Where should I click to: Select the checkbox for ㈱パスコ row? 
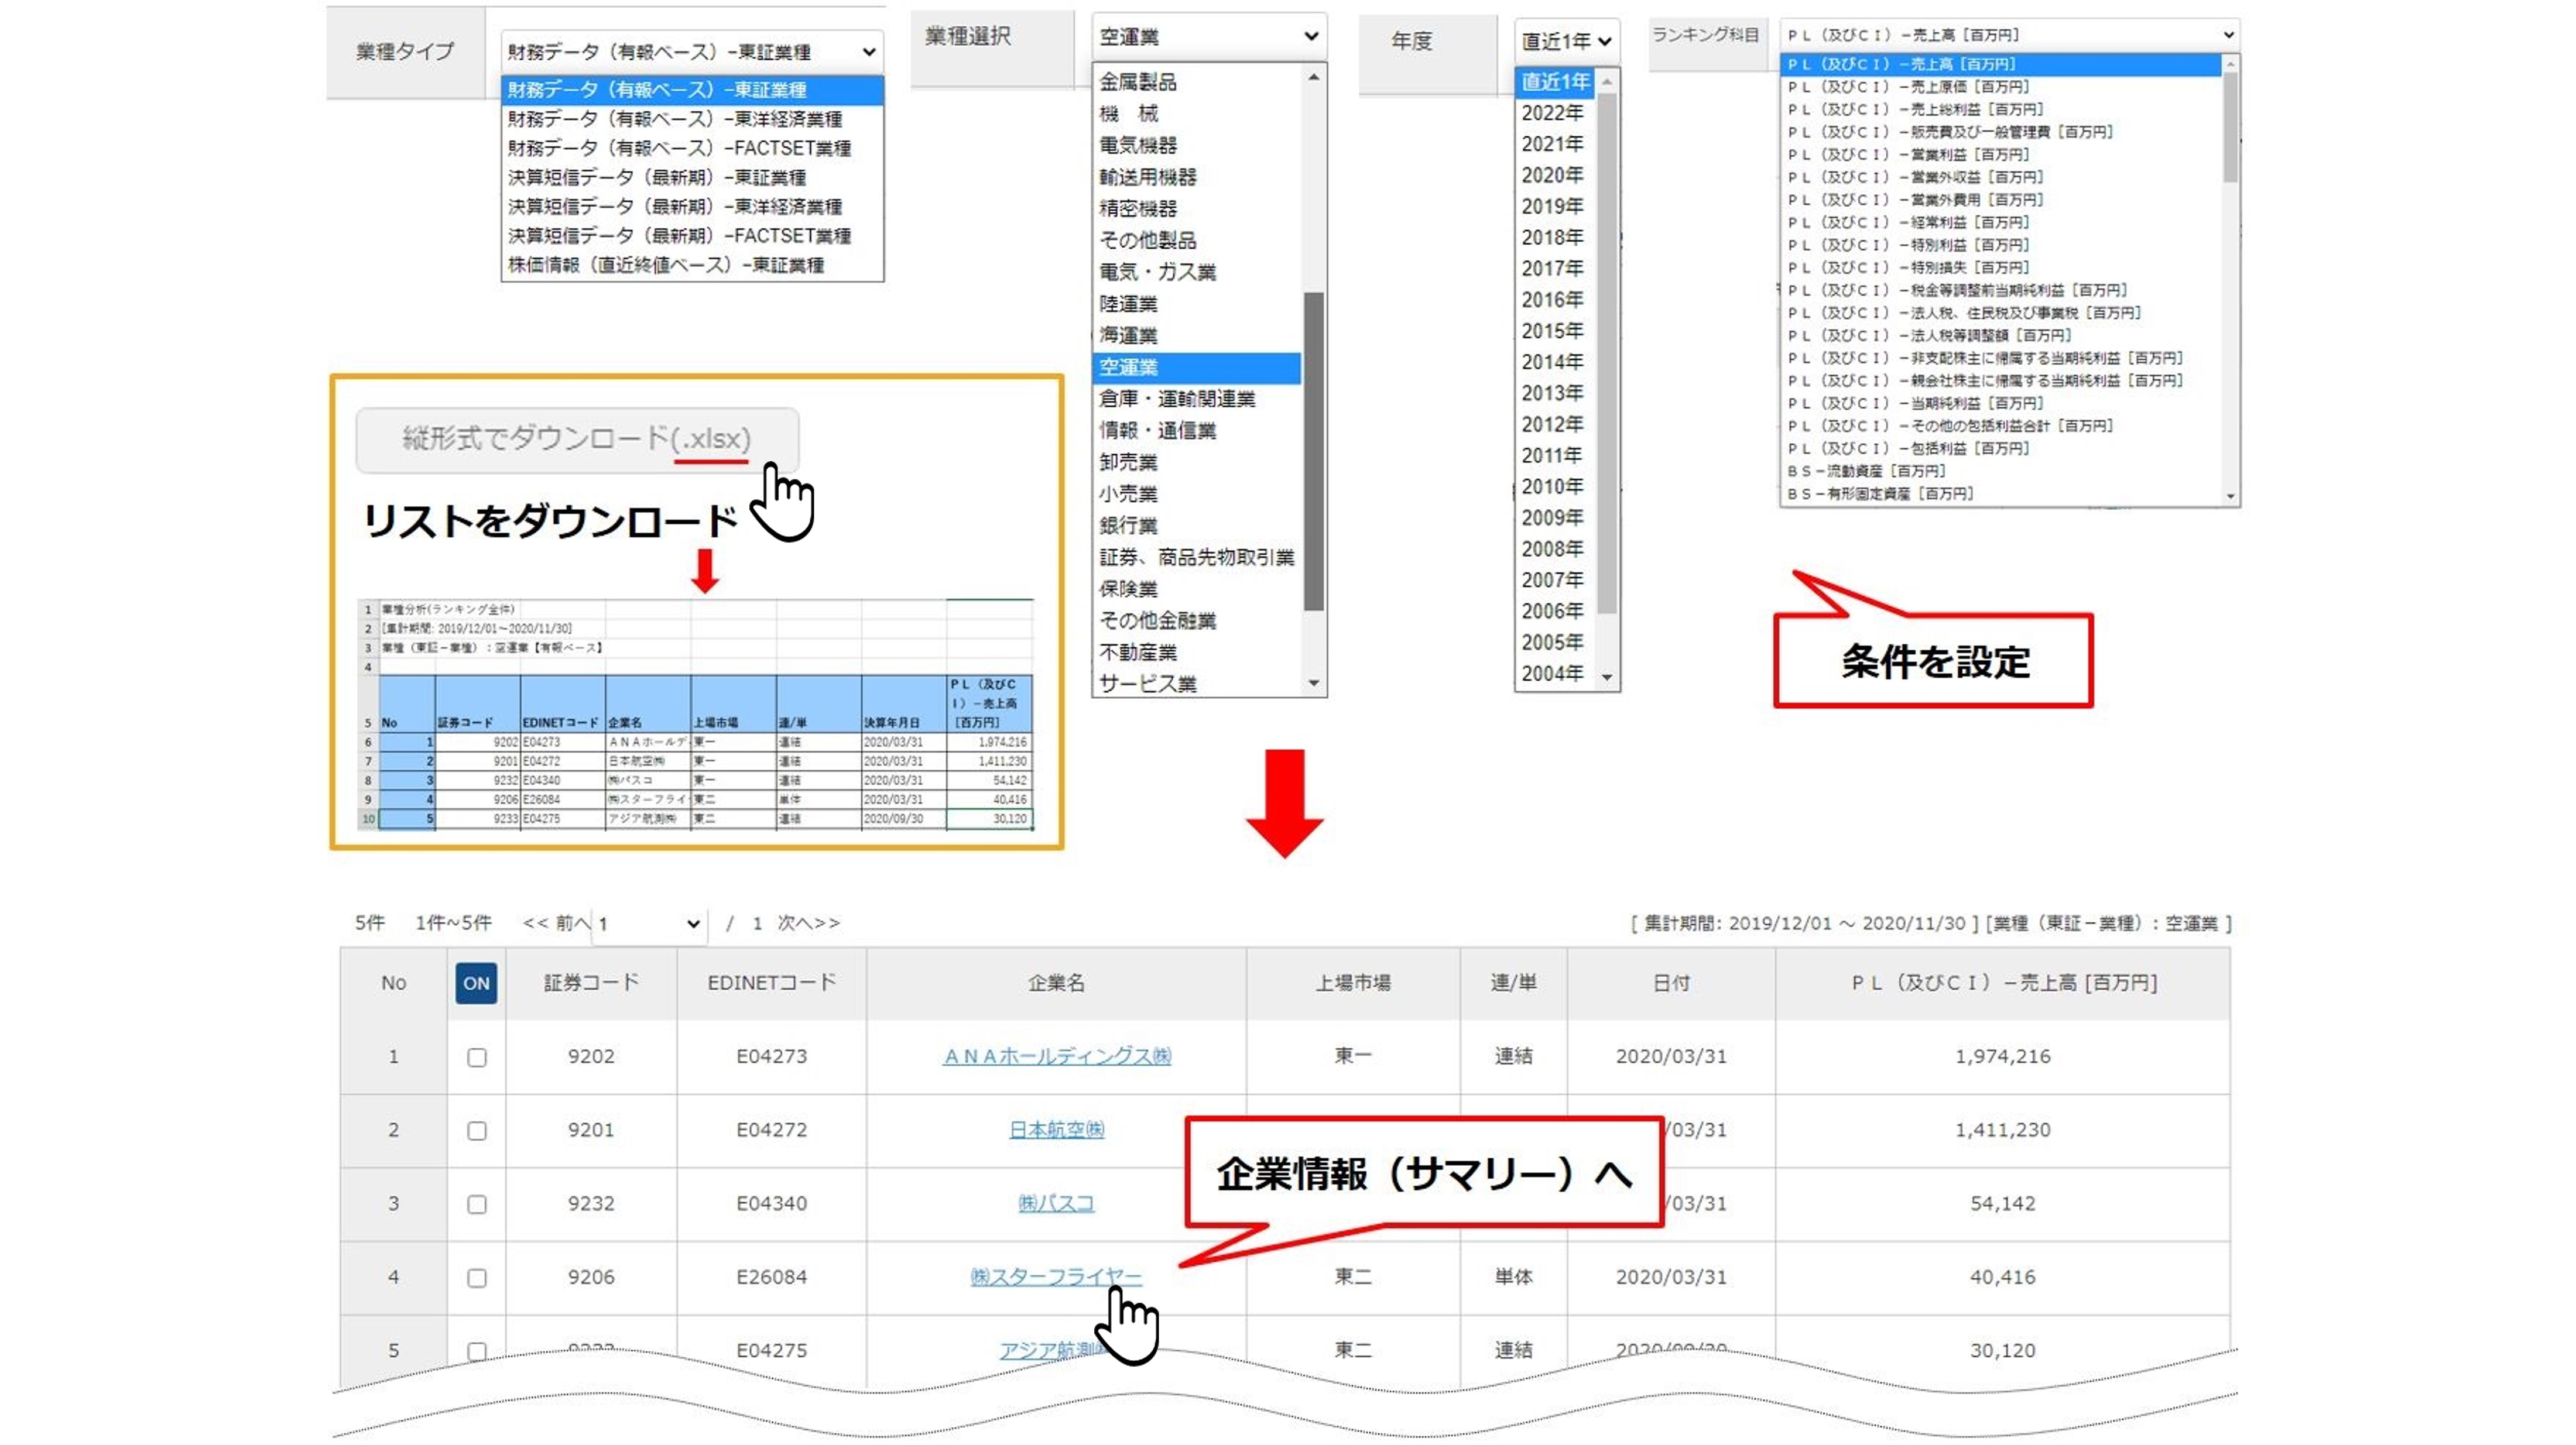click(477, 1204)
